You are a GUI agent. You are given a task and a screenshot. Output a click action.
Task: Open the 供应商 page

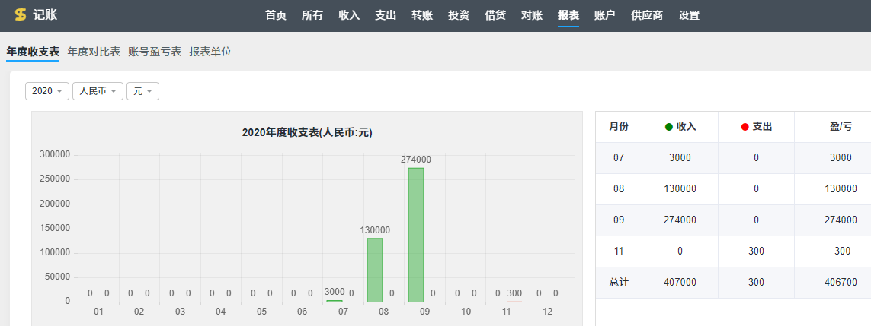click(x=647, y=15)
